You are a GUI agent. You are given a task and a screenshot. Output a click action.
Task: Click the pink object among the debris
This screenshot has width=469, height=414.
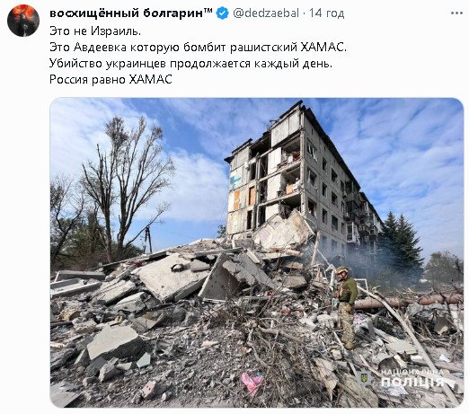point(252,383)
